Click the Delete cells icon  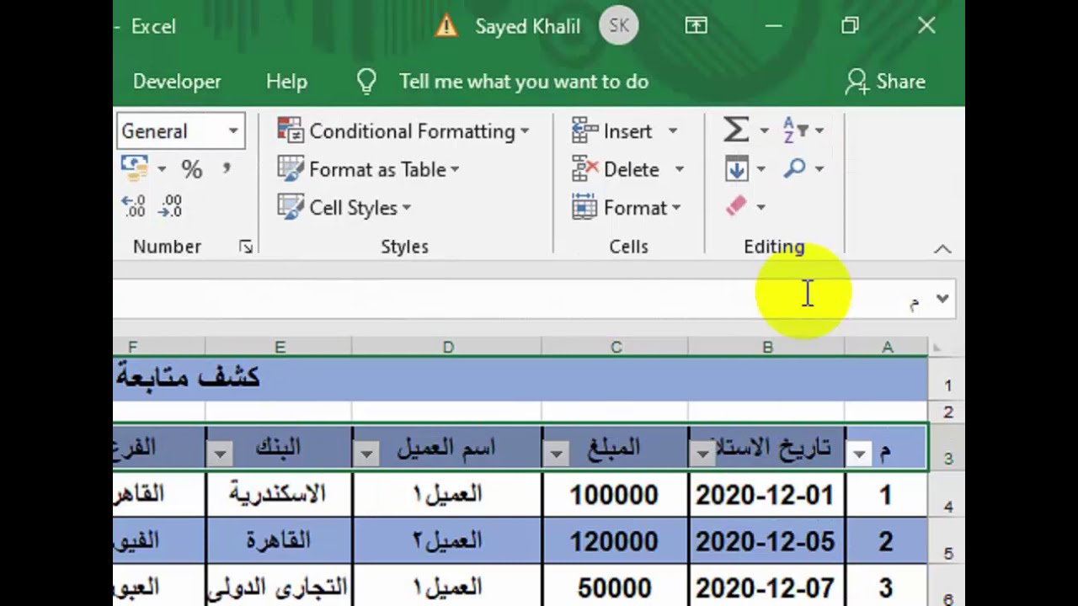[584, 169]
